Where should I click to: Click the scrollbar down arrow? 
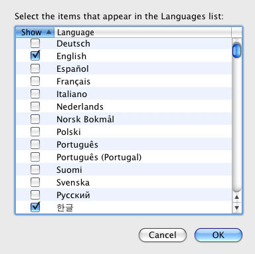click(x=237, y=208)
